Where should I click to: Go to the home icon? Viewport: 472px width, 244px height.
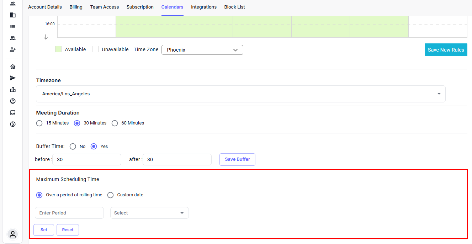(x=13, y=67)
